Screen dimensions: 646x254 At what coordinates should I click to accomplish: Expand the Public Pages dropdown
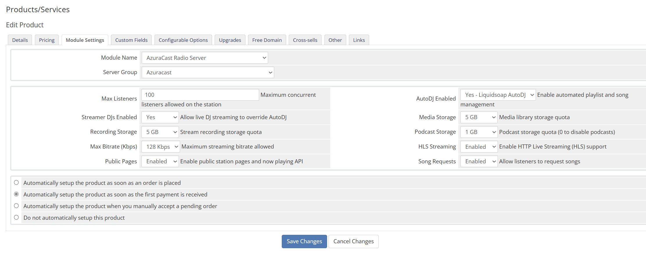[x=160, y=161]
